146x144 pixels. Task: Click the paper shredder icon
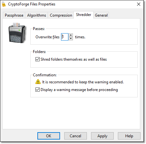pos(17,33)
